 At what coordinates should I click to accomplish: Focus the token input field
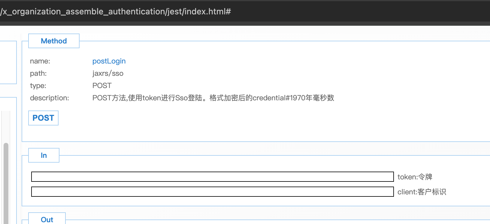click(212, 177)
